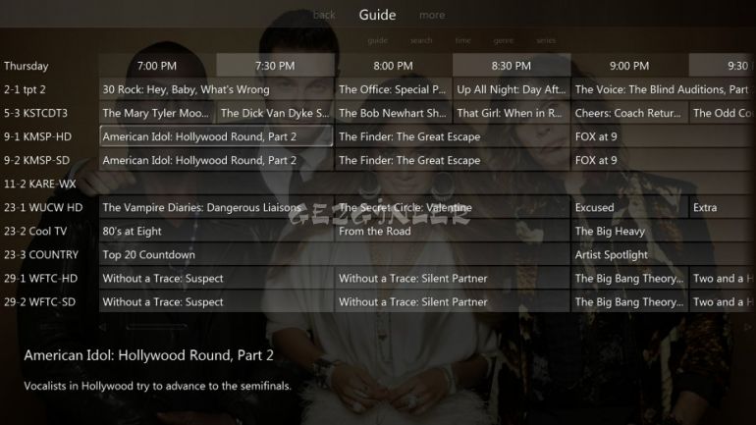756x425 pixels.
Task: Select the 9:00 PM time header
Action: click(x=629, y=66)
